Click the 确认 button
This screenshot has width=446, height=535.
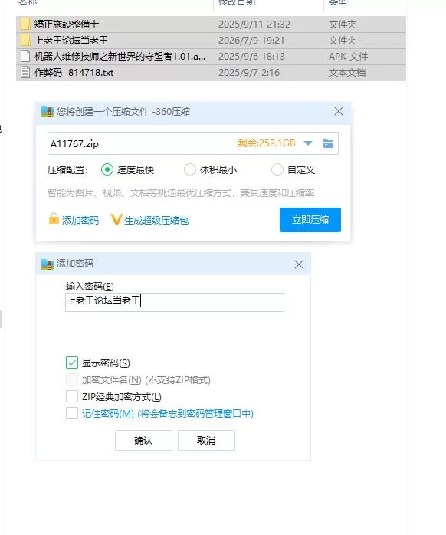(143, 440)
